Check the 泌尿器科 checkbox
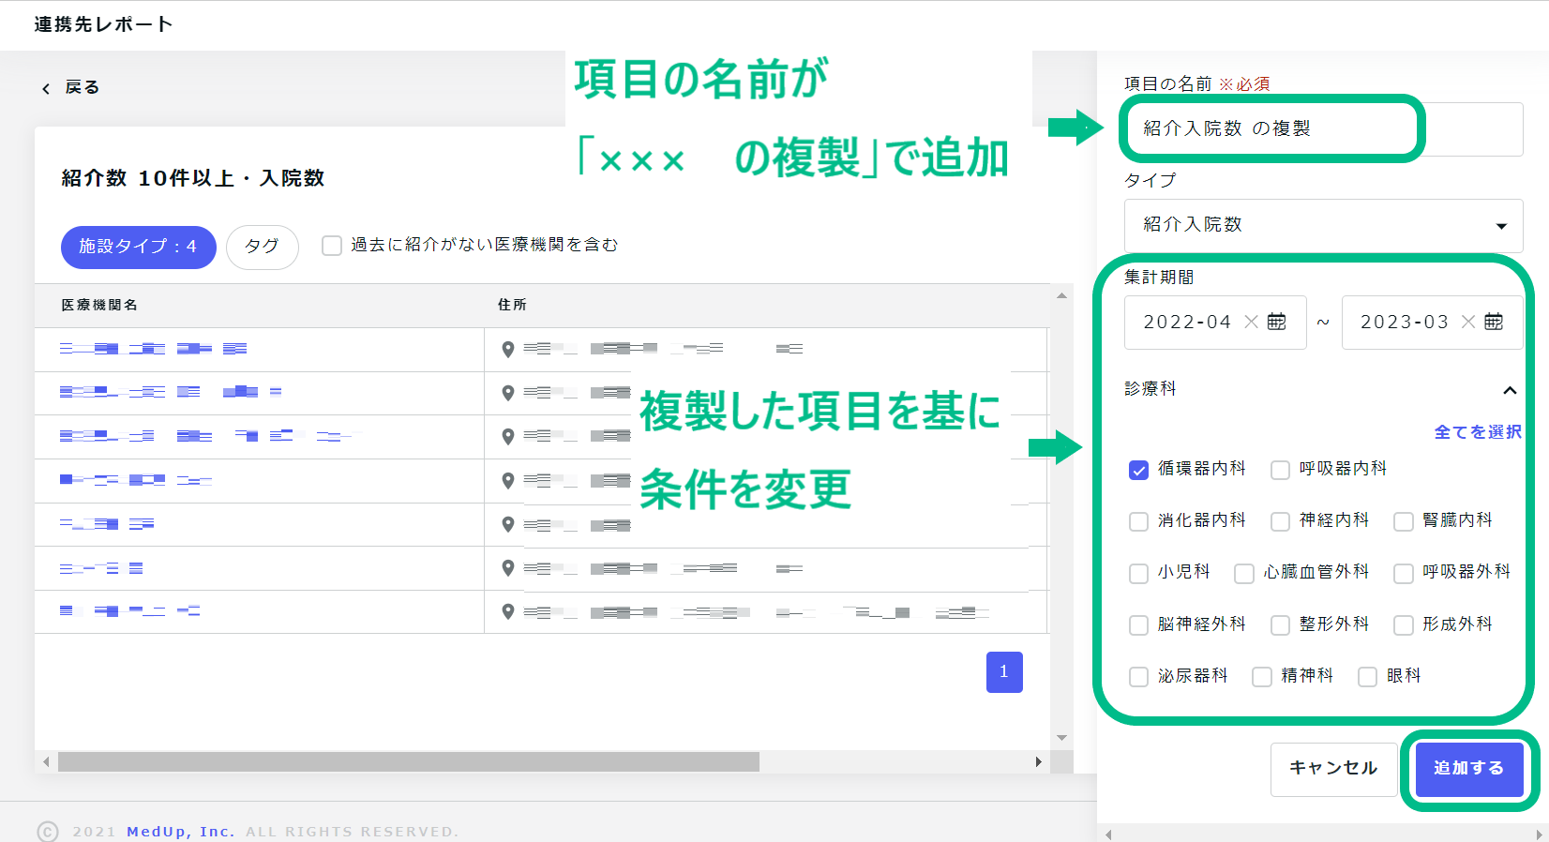1549x842 pixels. 1138,677
